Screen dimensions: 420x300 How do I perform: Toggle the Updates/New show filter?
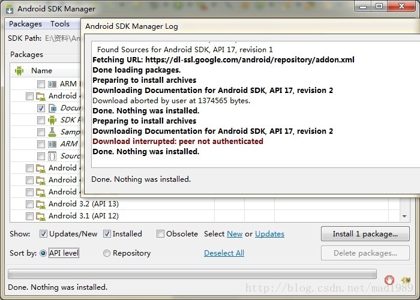coord(43,234)
